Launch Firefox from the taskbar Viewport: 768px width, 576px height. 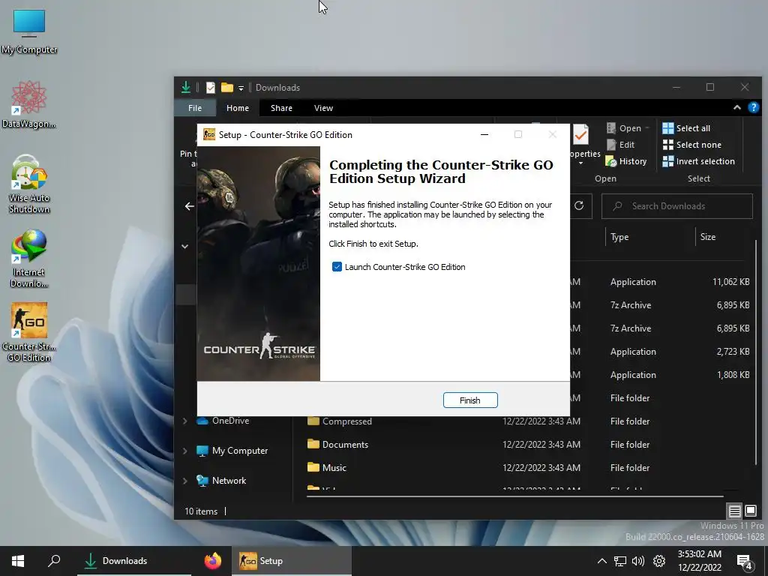click(x=212, y=561)
